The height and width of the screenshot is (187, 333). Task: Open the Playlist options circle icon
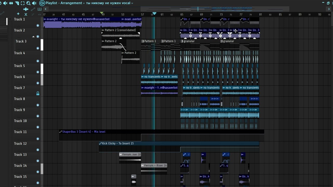(x=42, y=3)
